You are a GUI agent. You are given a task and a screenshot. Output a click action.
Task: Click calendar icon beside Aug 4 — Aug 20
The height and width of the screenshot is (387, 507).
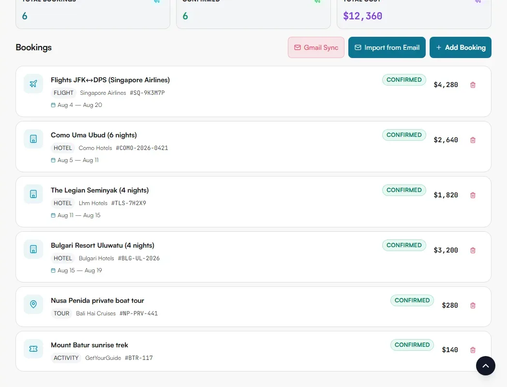(x=53, y=105)
